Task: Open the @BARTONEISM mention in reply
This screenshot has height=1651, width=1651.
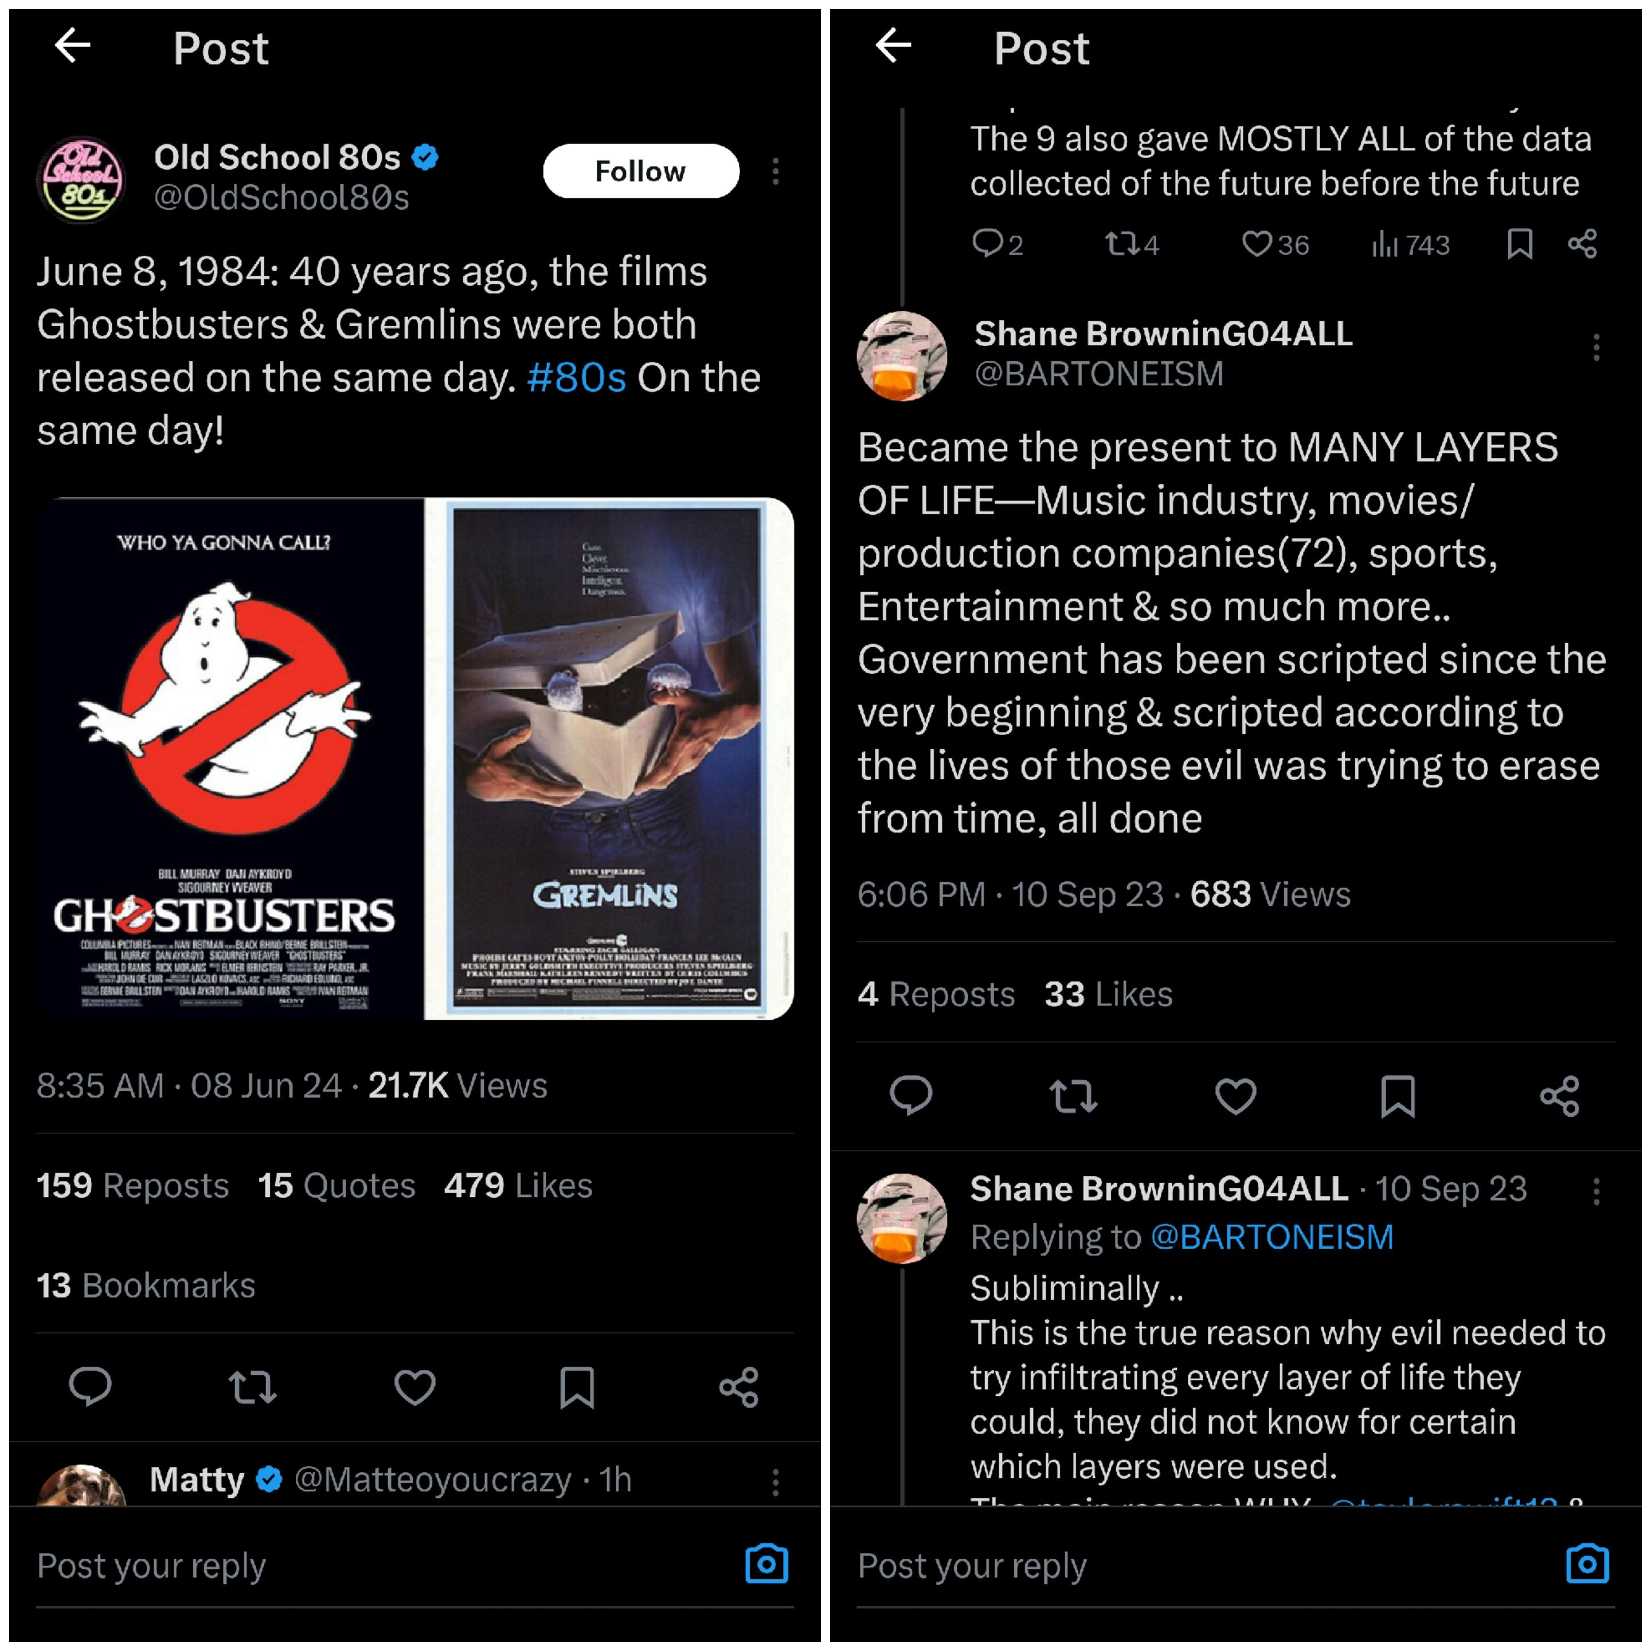Action: click(x=1271, y=1237)
